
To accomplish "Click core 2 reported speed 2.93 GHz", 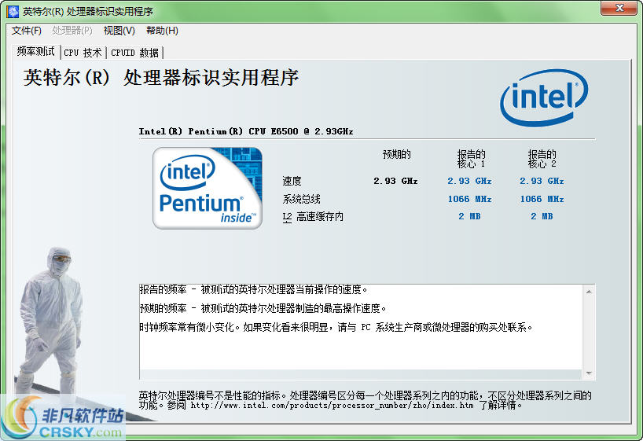I will pyautogui.click(x=542, y=181).
